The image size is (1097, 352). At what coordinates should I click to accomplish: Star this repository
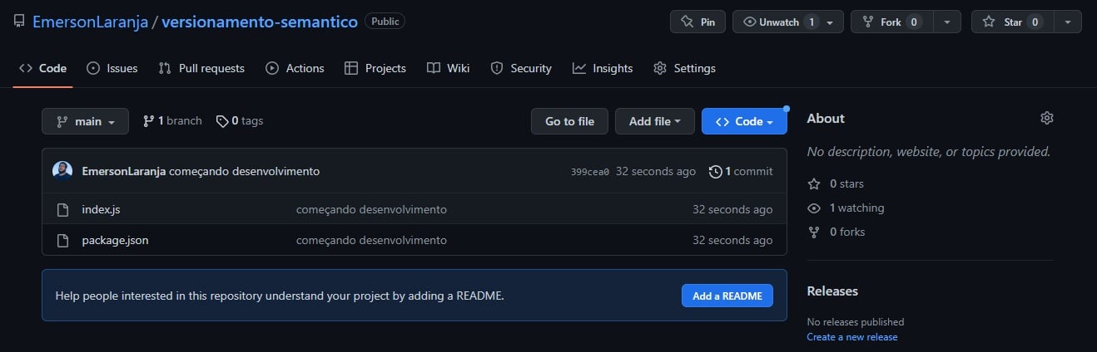pyautogui.click(x=1012, y=22)
